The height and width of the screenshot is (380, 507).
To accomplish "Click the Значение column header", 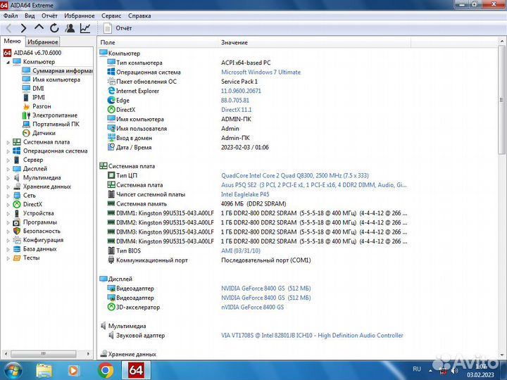I will point(314,42).
